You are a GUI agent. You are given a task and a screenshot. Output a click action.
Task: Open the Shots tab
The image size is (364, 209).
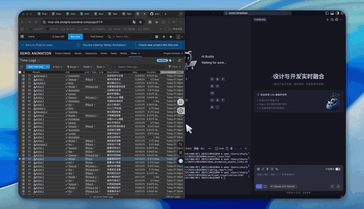[103, 53]
